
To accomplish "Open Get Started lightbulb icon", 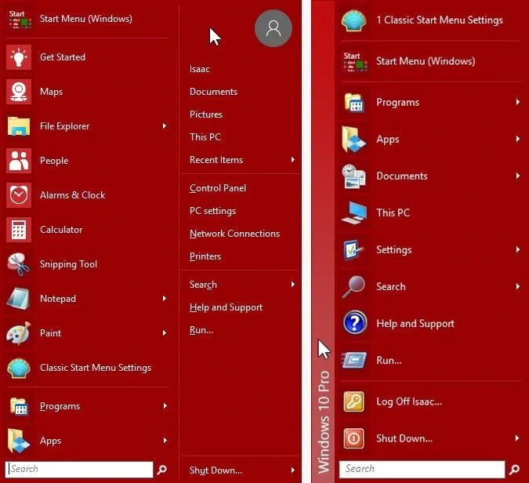I will pos(19,57).
